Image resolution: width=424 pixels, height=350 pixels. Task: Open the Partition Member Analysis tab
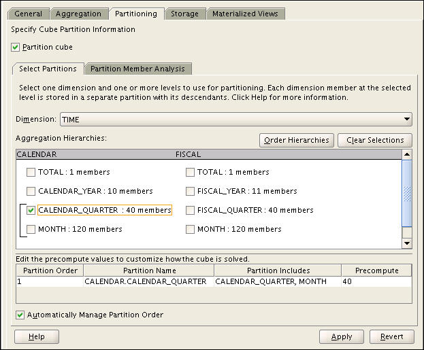pos(139,69)
